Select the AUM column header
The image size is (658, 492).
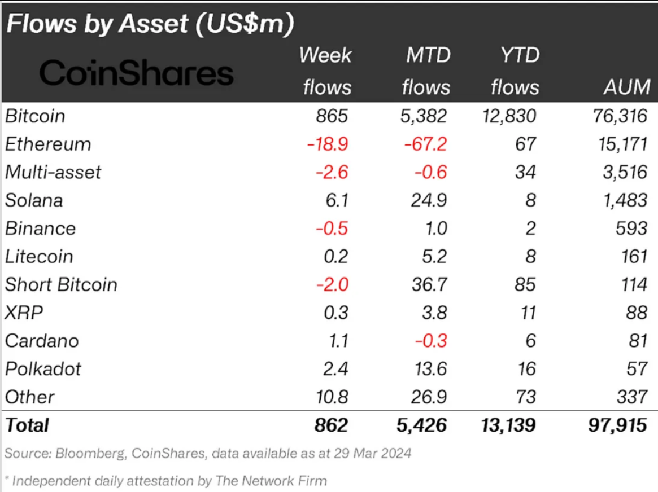pos(627,87)
